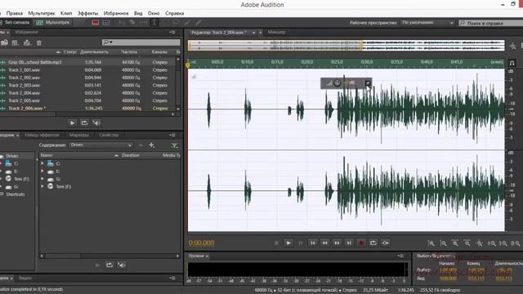This screenshot has height=294, width=523.
Task: Select Shortcuts in the media browser tree
Action: tap(15, 194)
